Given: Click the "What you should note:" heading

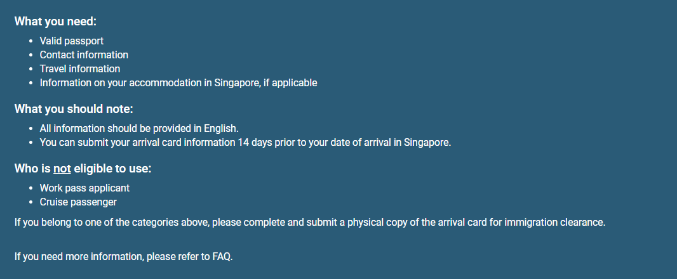Looking at the screenshot, I should coord(73,108).
